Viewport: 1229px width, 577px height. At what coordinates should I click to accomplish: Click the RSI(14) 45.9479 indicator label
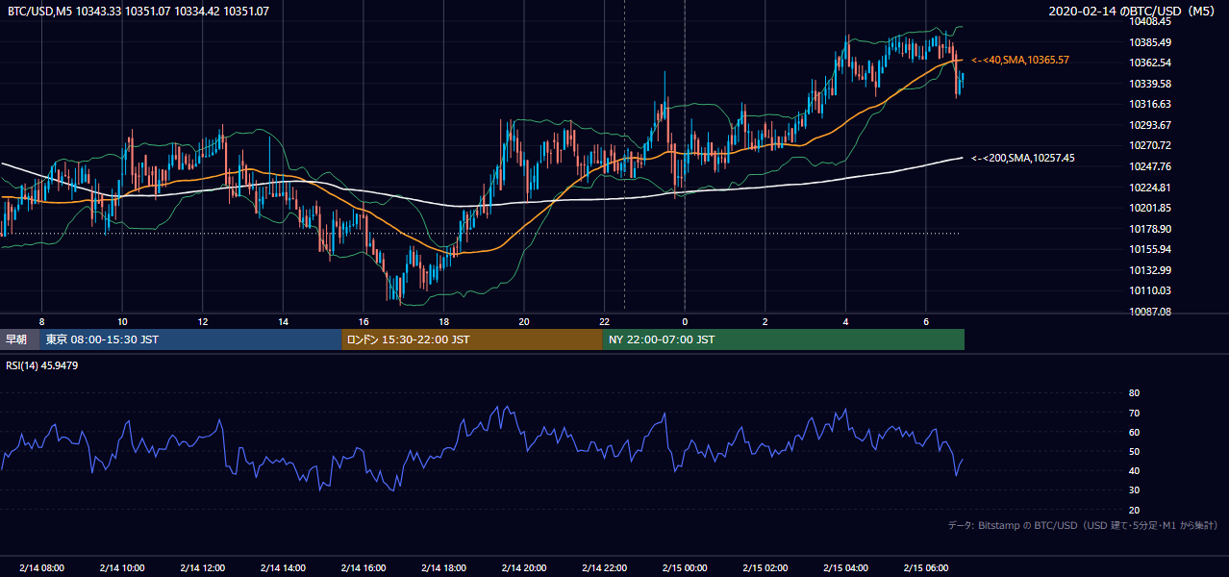[42, 365]
